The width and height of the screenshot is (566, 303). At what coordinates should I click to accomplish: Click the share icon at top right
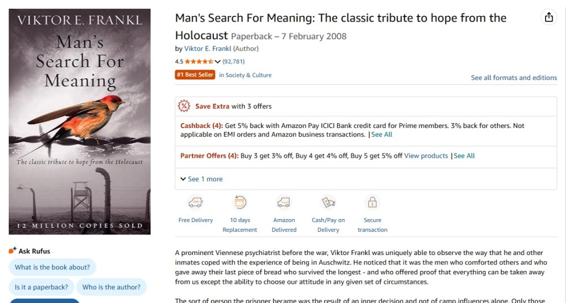(x=548, y=17)
